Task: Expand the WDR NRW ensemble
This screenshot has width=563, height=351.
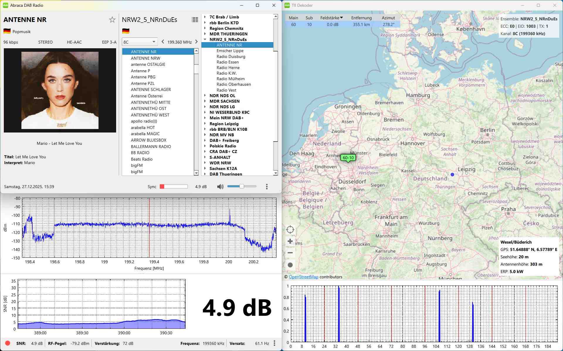Action: pyautogui.click(x=205, y=163)
